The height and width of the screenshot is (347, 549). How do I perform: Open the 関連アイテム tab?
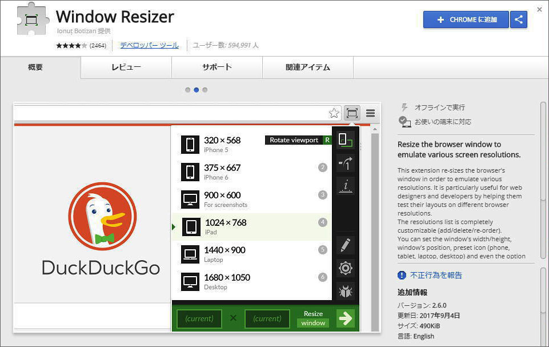click(x=308, y=67)
